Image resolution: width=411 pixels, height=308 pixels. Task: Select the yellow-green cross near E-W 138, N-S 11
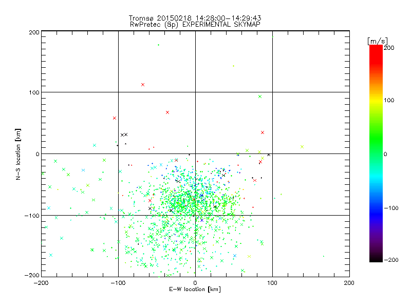302,147
